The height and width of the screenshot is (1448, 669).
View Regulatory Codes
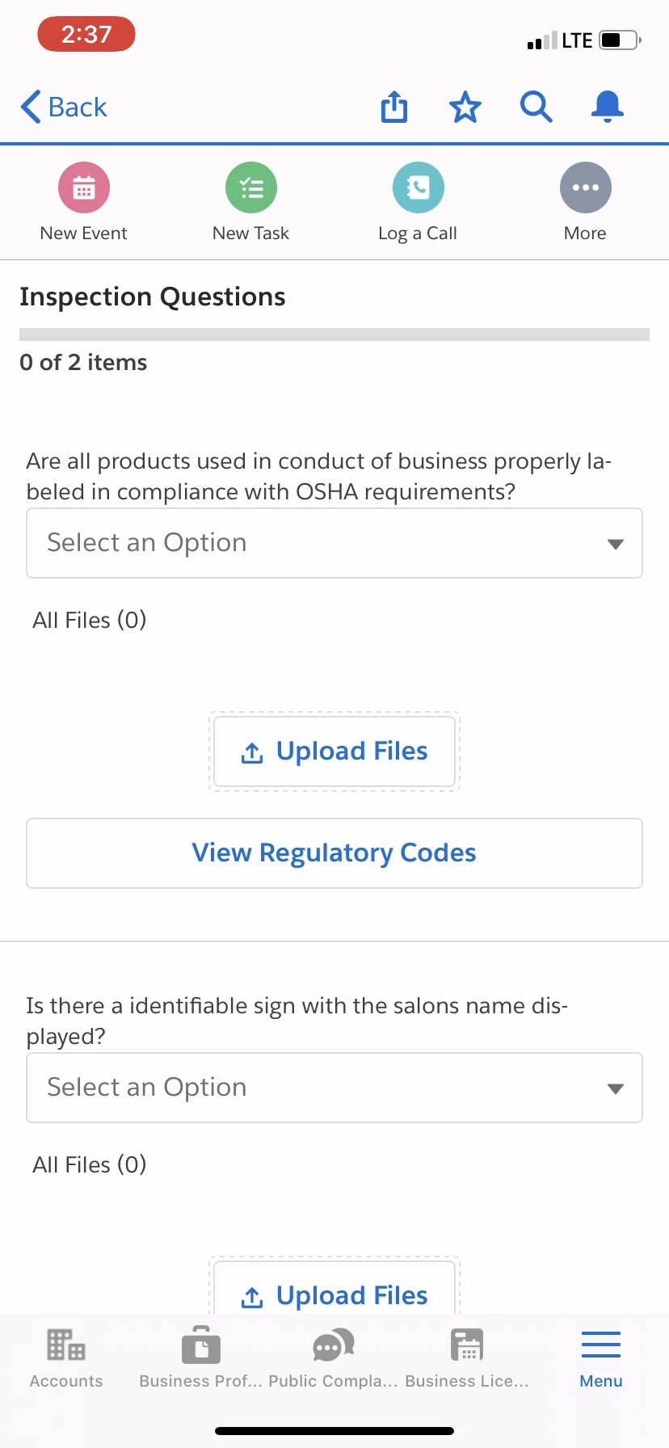(x=334, y=853)
